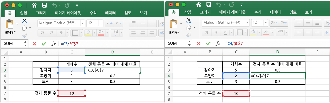
Task: Open the 수식 tab in the right window
Action: pos(258,12)
